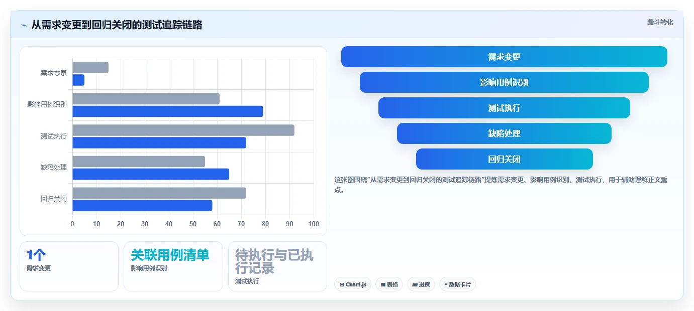Viewport: 694px width, 311px height.
Task: Click the gray bar for 缺陷处理
Action: pos(139,162)
